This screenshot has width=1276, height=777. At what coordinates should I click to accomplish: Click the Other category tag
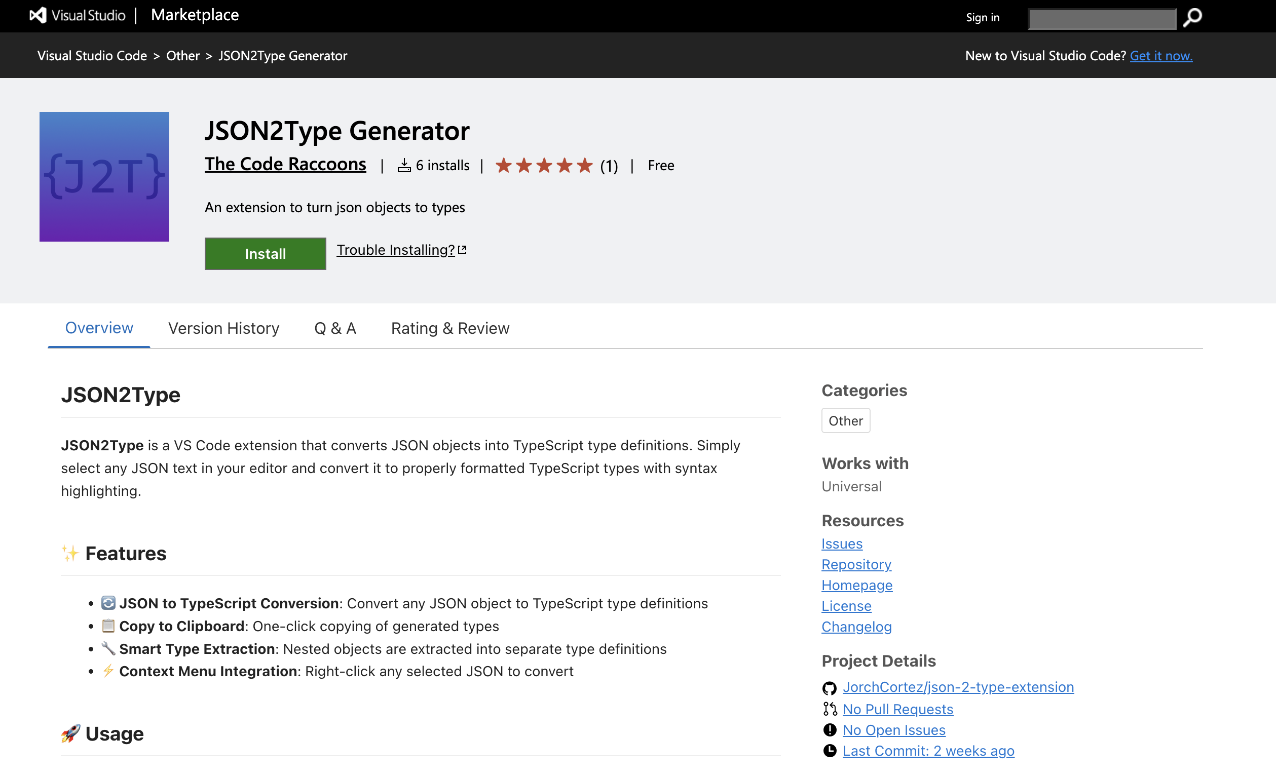(845, 421)
